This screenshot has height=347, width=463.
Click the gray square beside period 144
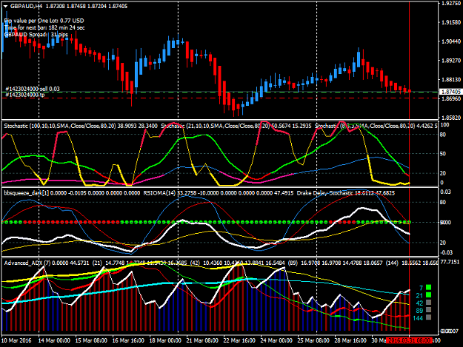429,317
